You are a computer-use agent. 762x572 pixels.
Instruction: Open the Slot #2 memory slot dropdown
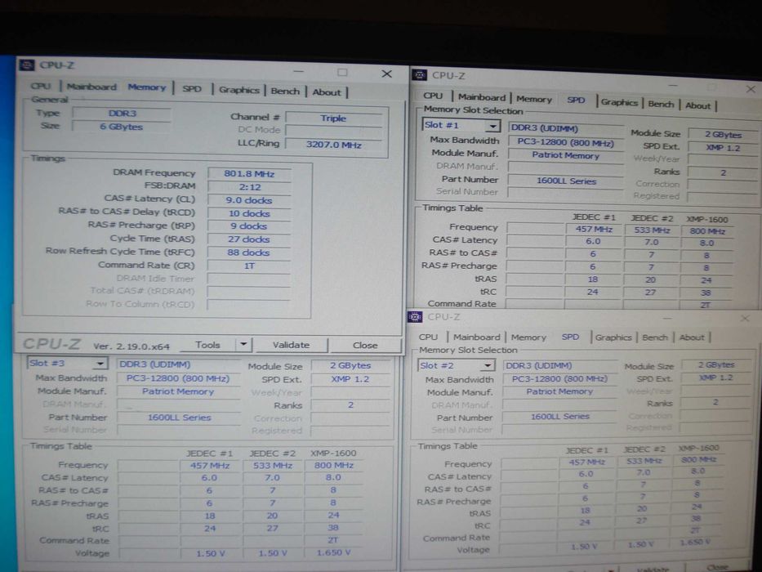point(488,366)
